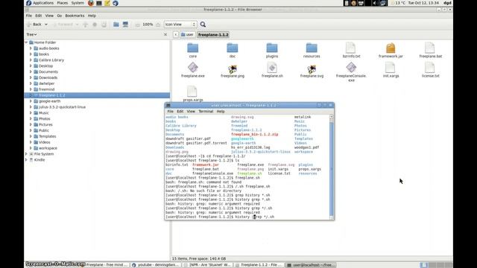Viewport: 477px width, 268px height.
Task: Expand the google-earth tree node
Action: coord(31,101)
